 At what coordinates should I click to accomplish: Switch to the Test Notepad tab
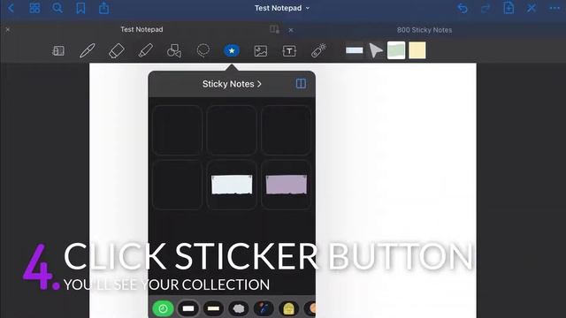141,29
